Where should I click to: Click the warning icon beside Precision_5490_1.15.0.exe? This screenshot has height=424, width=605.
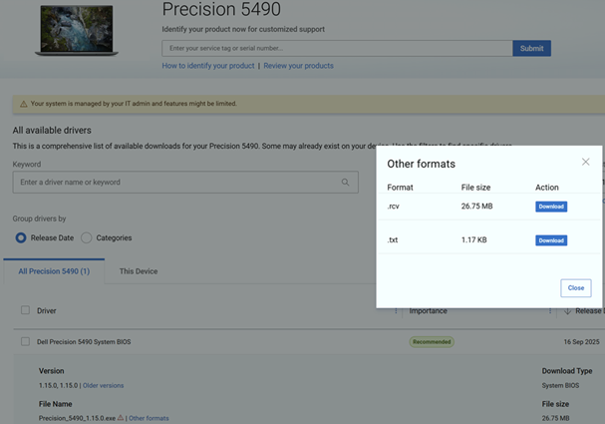pos(121,418)
